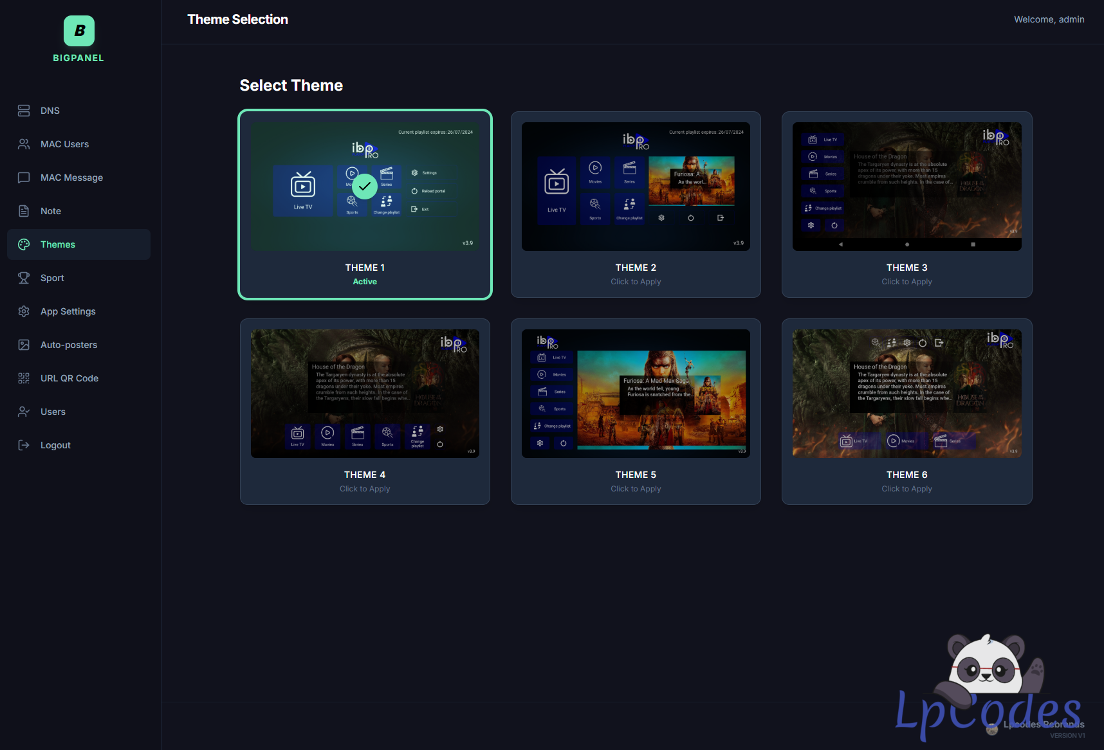Click the green checkmark on Theme 1

365,187
